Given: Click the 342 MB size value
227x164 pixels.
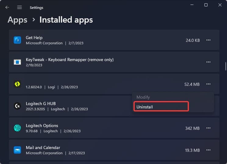Looking at the screenshot, I should [192, 128].
